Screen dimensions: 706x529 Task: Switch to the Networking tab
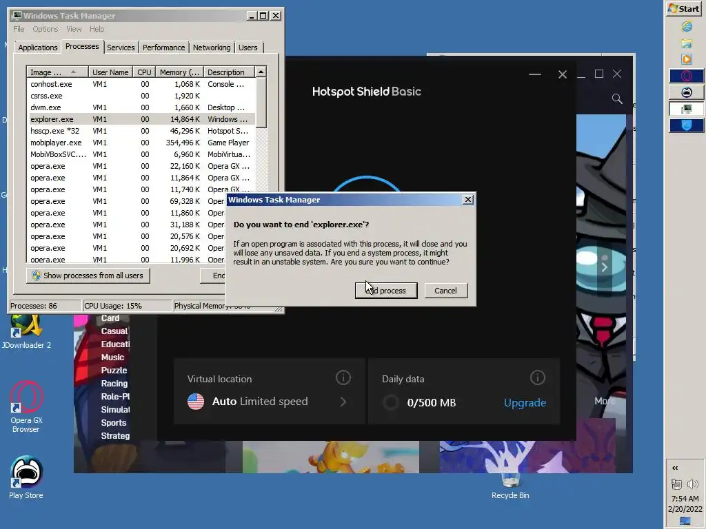[x=212, y=48]
